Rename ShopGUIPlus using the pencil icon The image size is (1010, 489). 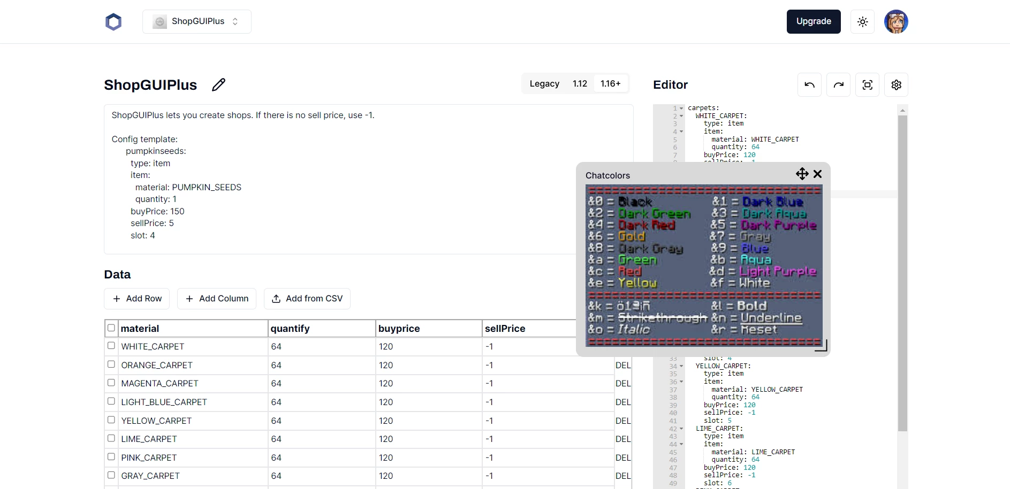click(218, 84)
